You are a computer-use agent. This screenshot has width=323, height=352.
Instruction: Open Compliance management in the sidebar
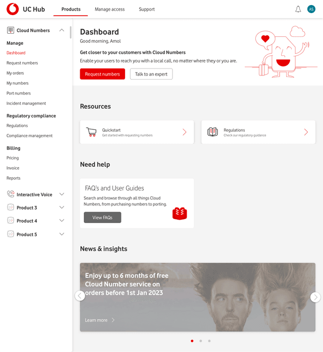coord(29,135)
